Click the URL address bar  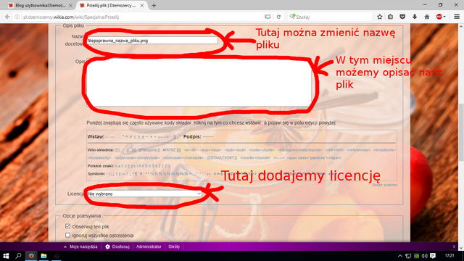[x=142, y=17]
